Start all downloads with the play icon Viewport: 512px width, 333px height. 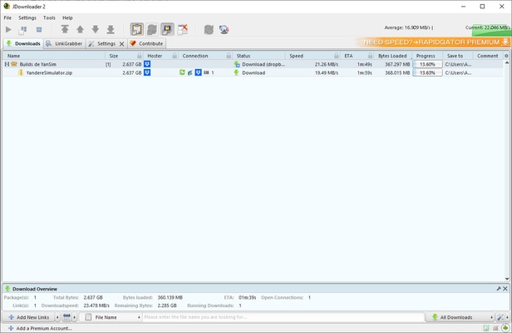[8, 30]
